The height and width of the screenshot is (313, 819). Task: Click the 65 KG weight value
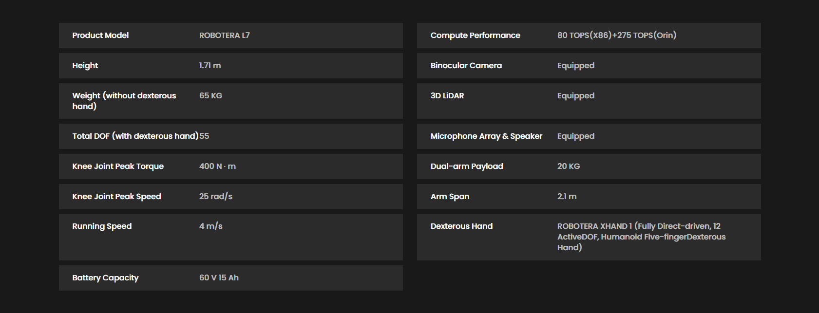(210, 95)
